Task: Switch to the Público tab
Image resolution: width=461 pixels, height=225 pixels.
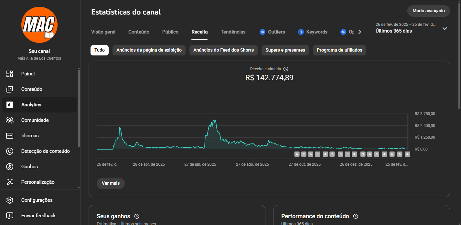Action: coord(170,32)
